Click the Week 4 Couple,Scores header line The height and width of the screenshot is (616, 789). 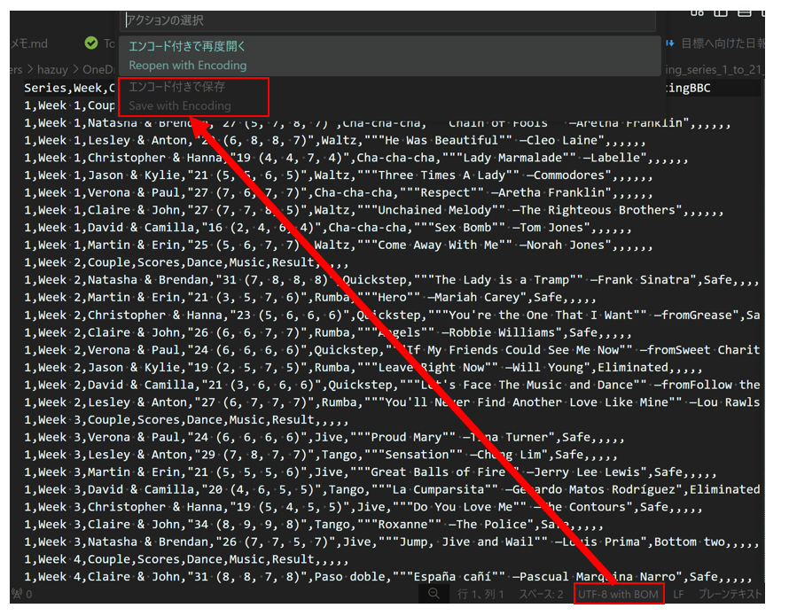tap(186, 559)
